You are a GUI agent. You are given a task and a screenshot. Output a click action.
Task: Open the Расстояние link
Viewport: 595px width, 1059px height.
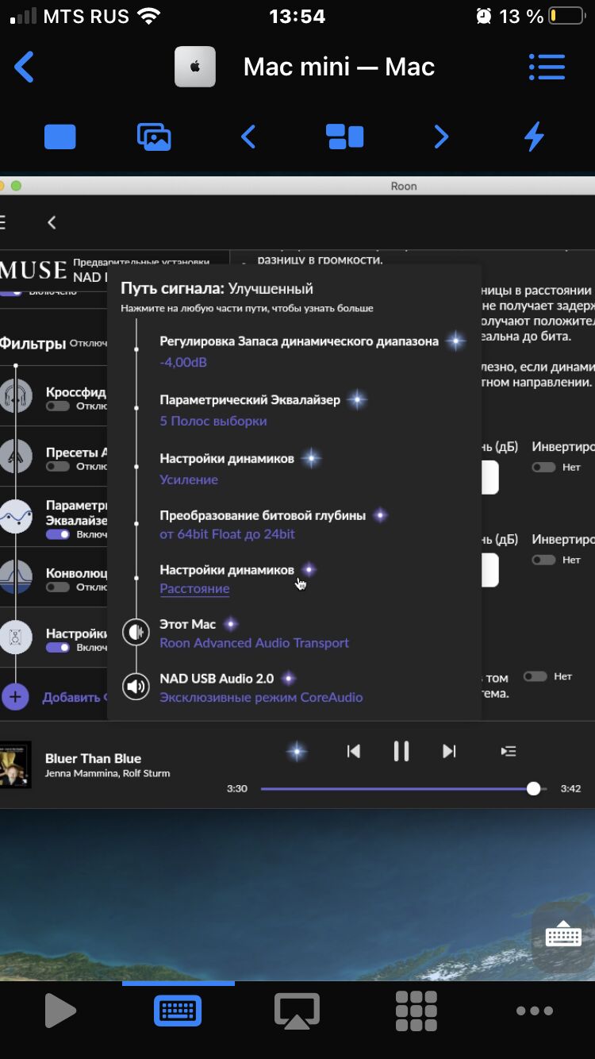pyautogui.click(x=194, y=589)
